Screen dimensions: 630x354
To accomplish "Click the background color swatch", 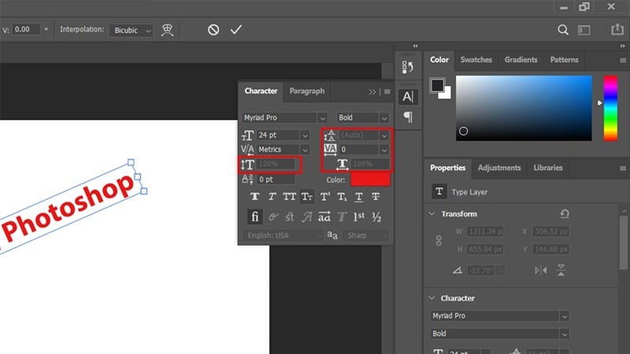I will click(x=447, y=94).
